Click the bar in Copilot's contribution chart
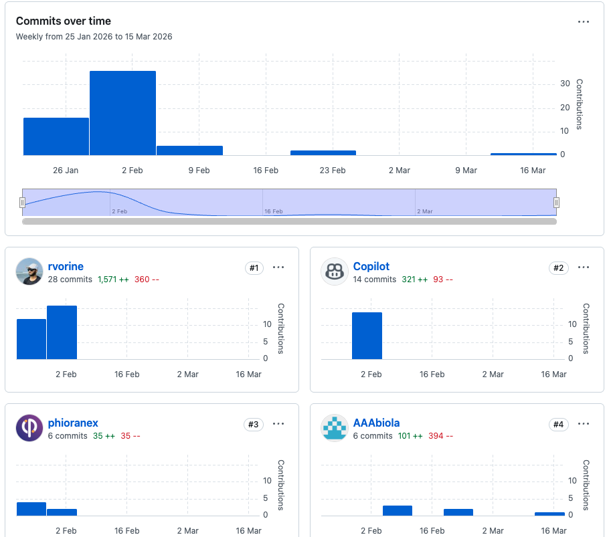Screen dimensions: 607x537 click(x=367, y=336)
